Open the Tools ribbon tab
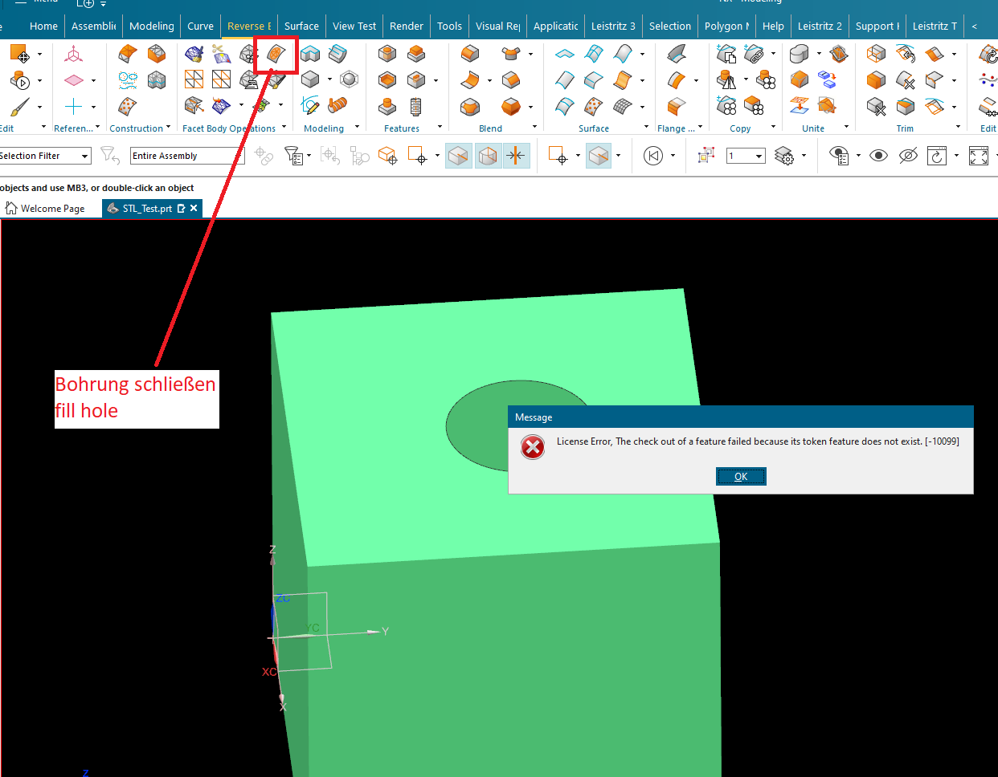Screen dimensions: 998x777 pos(450,26)
